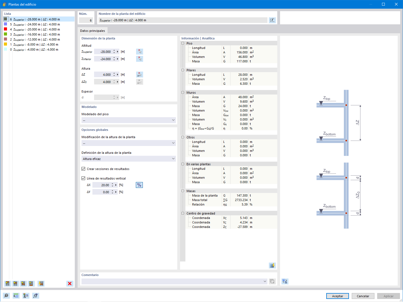Collapse the Centro de gravedad group

pos(183,213)
